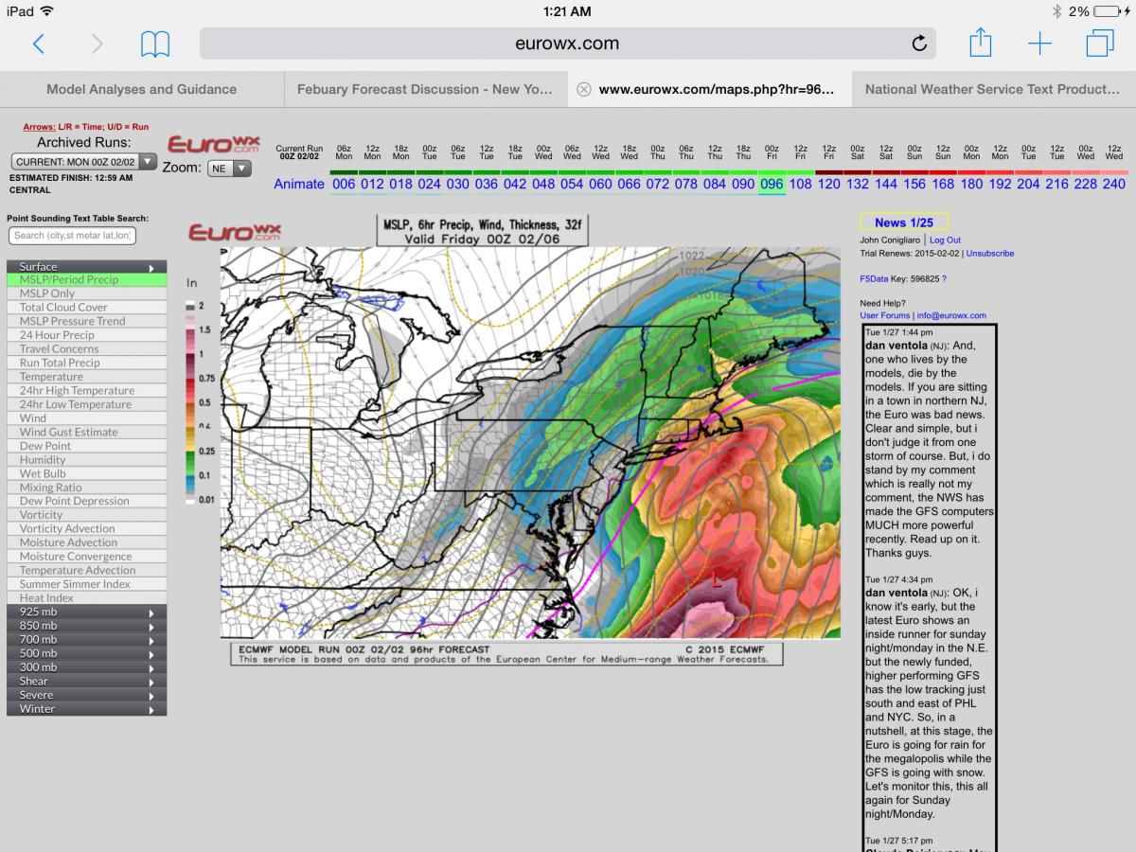Open the Archived Runs dropdown
The width and height of the screenshot is (1136, 852).
tap(84, 162)
